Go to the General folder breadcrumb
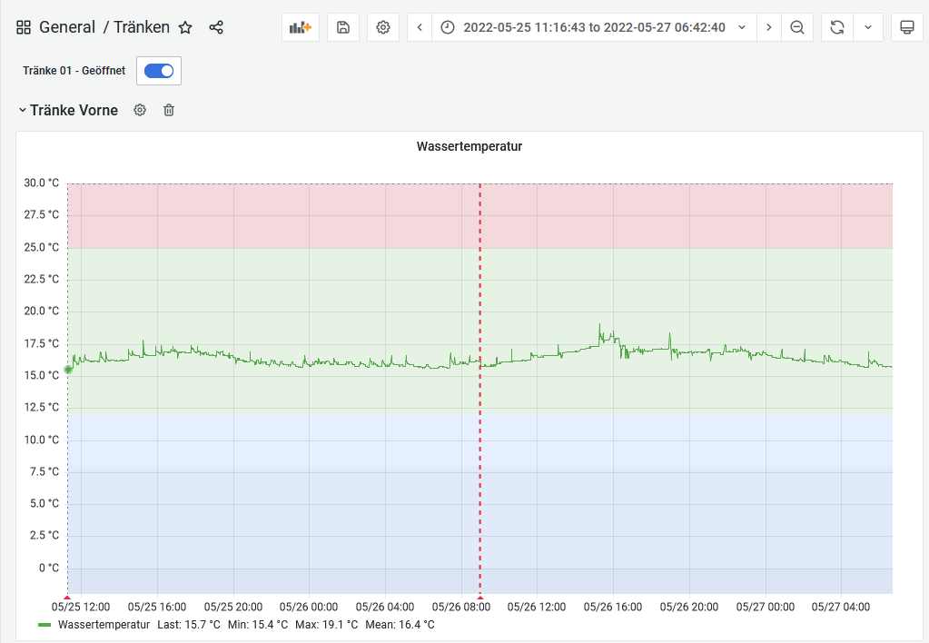Viewport: 929px width, 643px height. pos(66,27)
